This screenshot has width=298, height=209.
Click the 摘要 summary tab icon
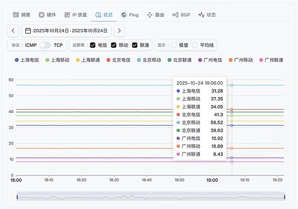point(16,15)
